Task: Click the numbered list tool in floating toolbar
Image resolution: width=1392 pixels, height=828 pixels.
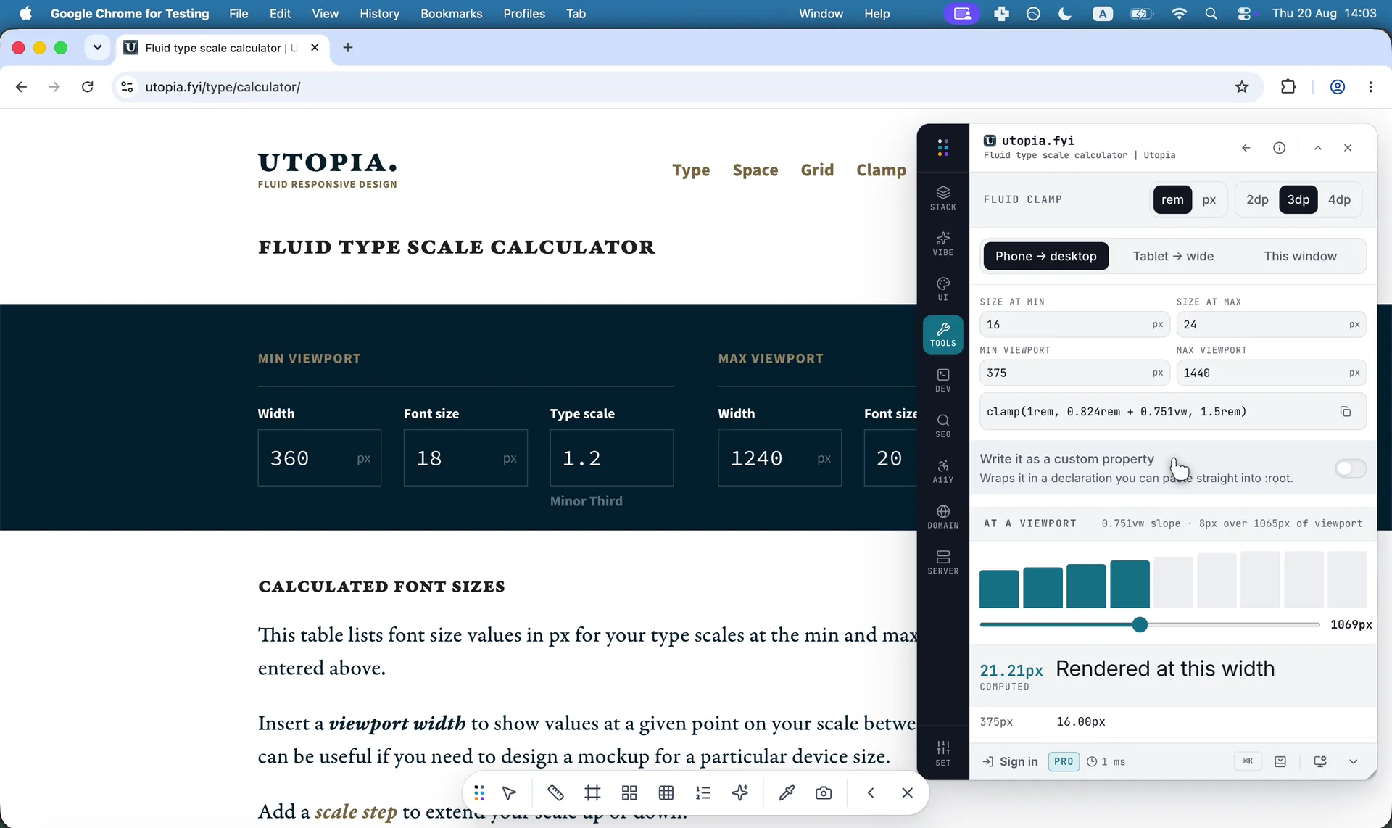Action: [x=703, y=793]
